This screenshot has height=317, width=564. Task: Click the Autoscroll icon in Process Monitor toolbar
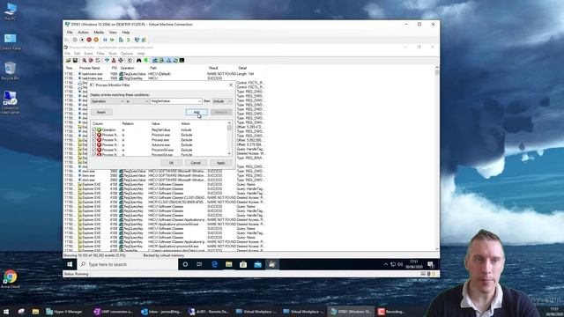tap(91, 61)
